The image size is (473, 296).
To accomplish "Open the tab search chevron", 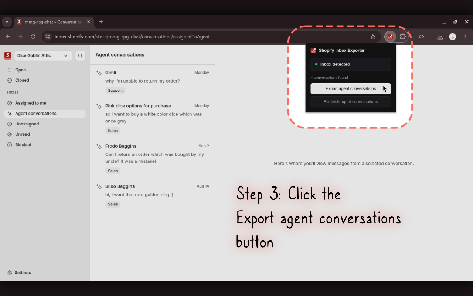I will click(x=7, y=22).
